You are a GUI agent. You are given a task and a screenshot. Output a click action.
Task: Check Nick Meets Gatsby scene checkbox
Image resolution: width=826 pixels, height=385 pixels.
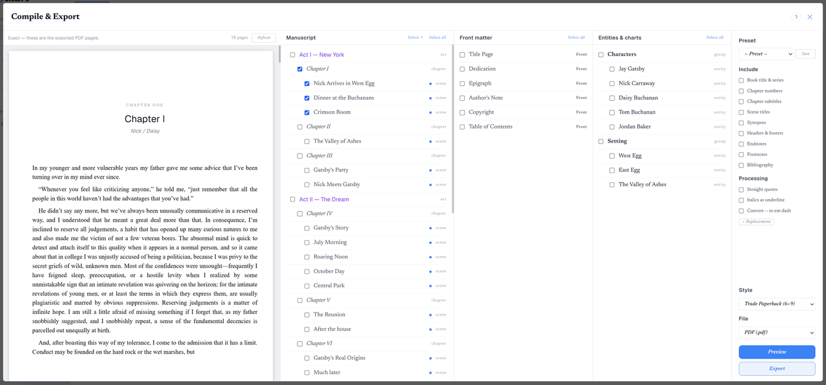click(x=307, y=185)
